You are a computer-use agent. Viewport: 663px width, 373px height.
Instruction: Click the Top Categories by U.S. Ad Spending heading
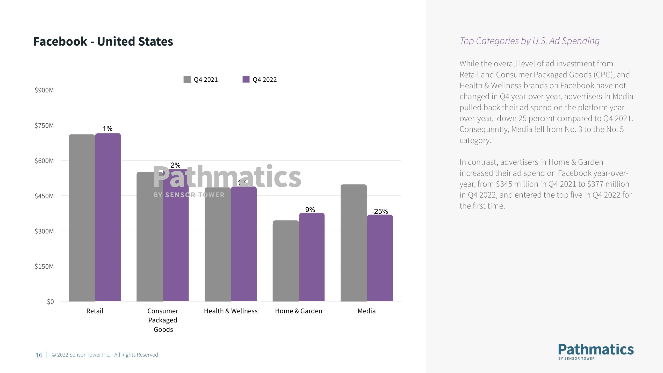pyautogui.click(x=530, y=41)
